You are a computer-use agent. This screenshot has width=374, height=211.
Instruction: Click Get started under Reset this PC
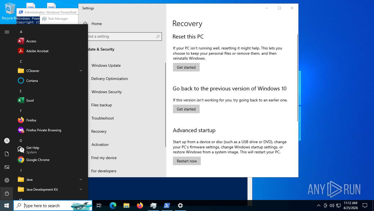[186, 67]
